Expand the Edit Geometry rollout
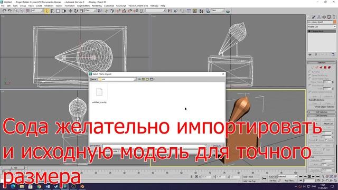This screenshot has height=190, width=338. point(322,116)
